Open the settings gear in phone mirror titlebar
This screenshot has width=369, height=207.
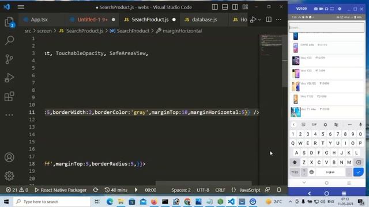tap(340, 9)
